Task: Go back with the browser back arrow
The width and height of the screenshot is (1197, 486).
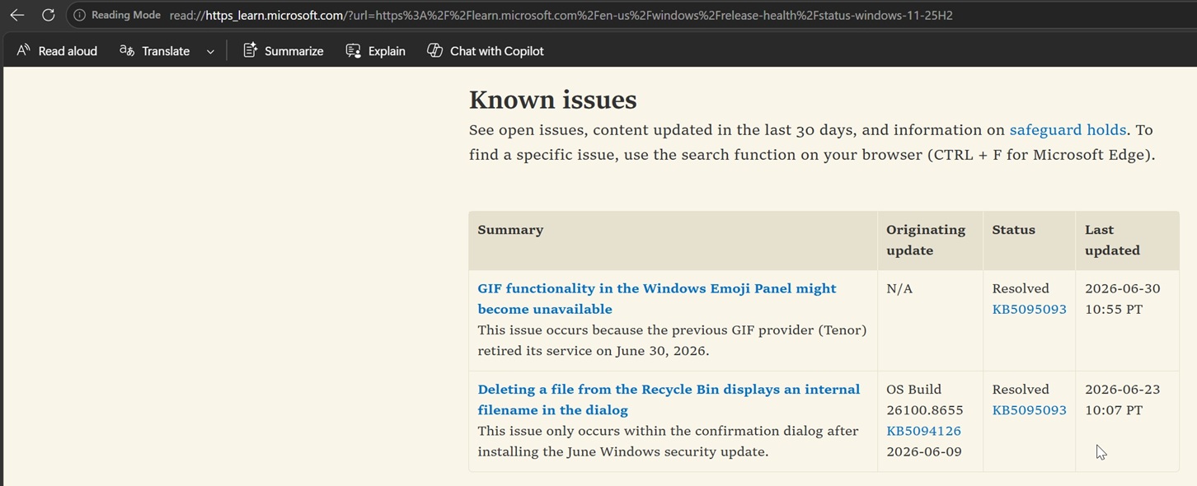Action: [16, 15]
